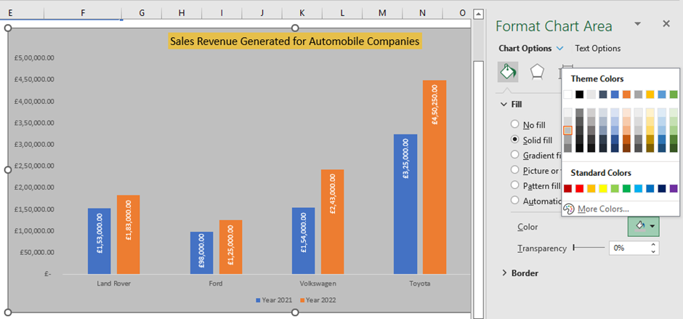Select column header K
Image resolution: width=683 pixels, height=319 pixels.
[302, 13]
